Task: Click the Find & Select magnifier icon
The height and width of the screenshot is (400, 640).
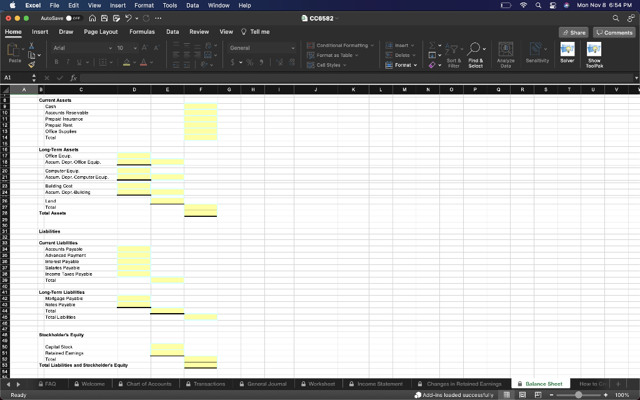Action: pos(474,49)
